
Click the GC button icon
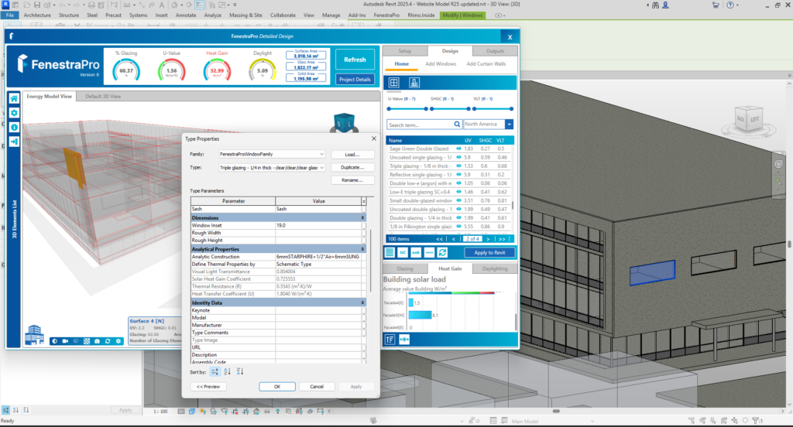pos(403,252)
